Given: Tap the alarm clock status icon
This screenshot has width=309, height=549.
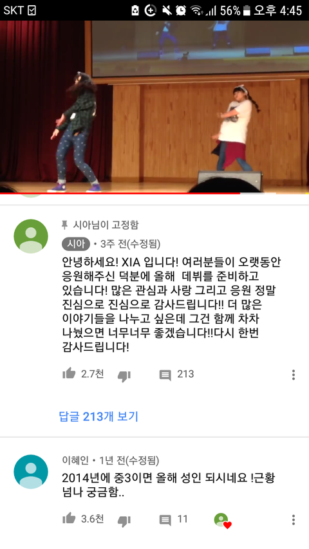Looking at the screenshot, I should 181,10.
